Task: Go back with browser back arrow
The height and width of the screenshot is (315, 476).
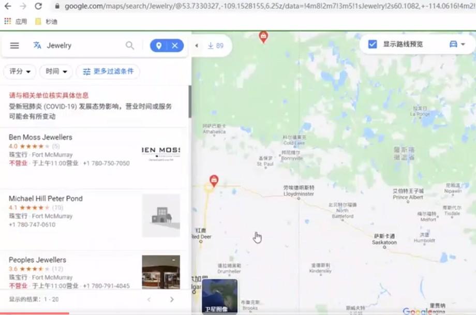Action: coord(8,6)
